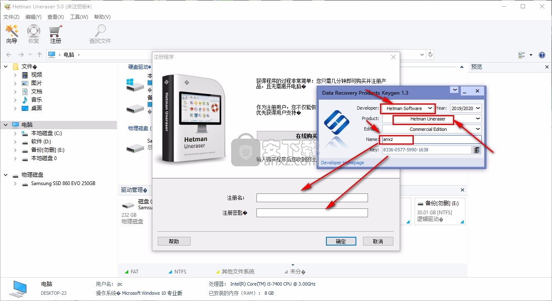The width and height of the screenshot is (552, 301).
Task: Select the 文档 documents icon in tree
Action: 25,92
